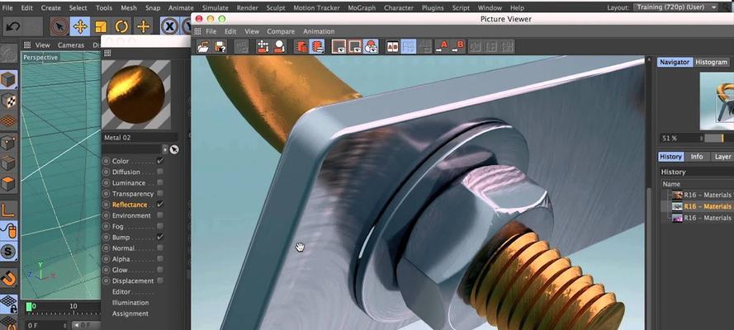Open the Editor settings entry
The height and width of the screenshot is (330, 734).
pyautogui.click(x=121, y=292)
